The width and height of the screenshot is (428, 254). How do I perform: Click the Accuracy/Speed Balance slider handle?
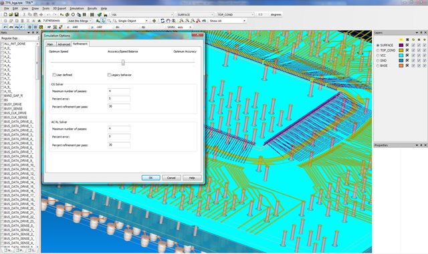pyautogui.click(x=123, y=62)
